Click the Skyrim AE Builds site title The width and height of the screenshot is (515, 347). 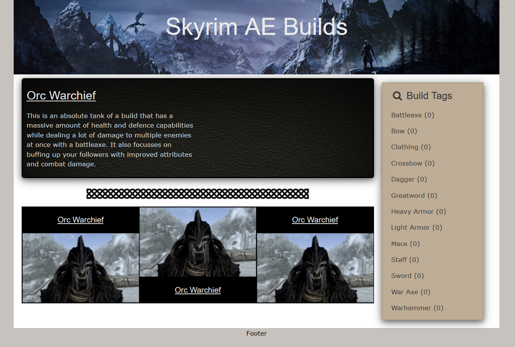[x=257, y=27]
